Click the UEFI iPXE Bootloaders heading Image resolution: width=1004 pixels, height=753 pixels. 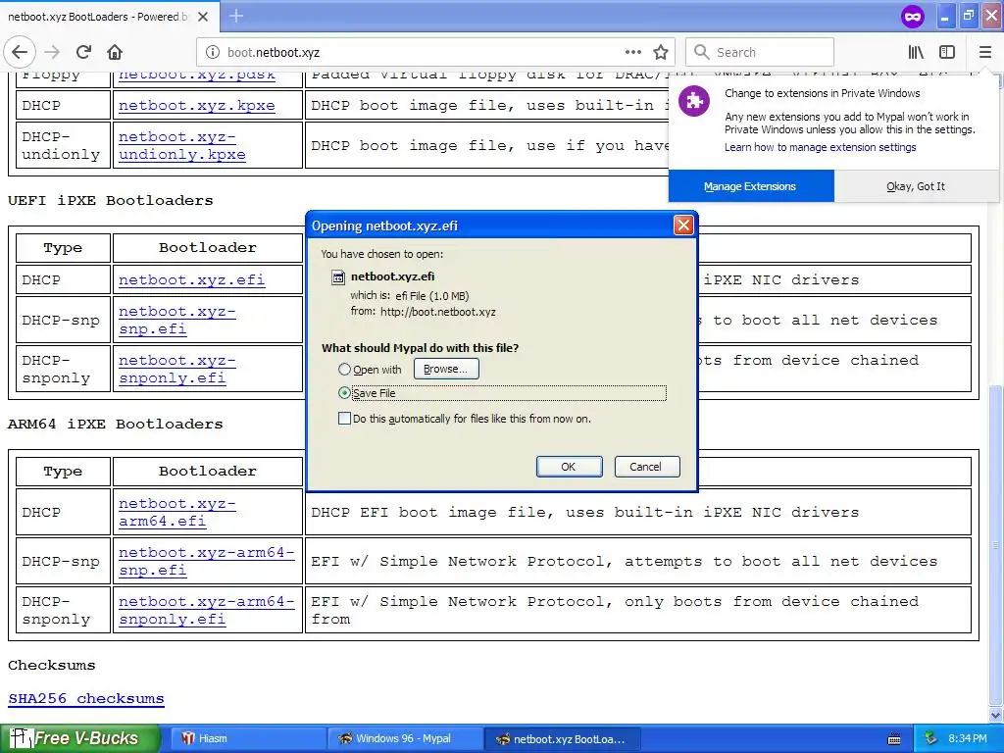click(x=110, y=200)
